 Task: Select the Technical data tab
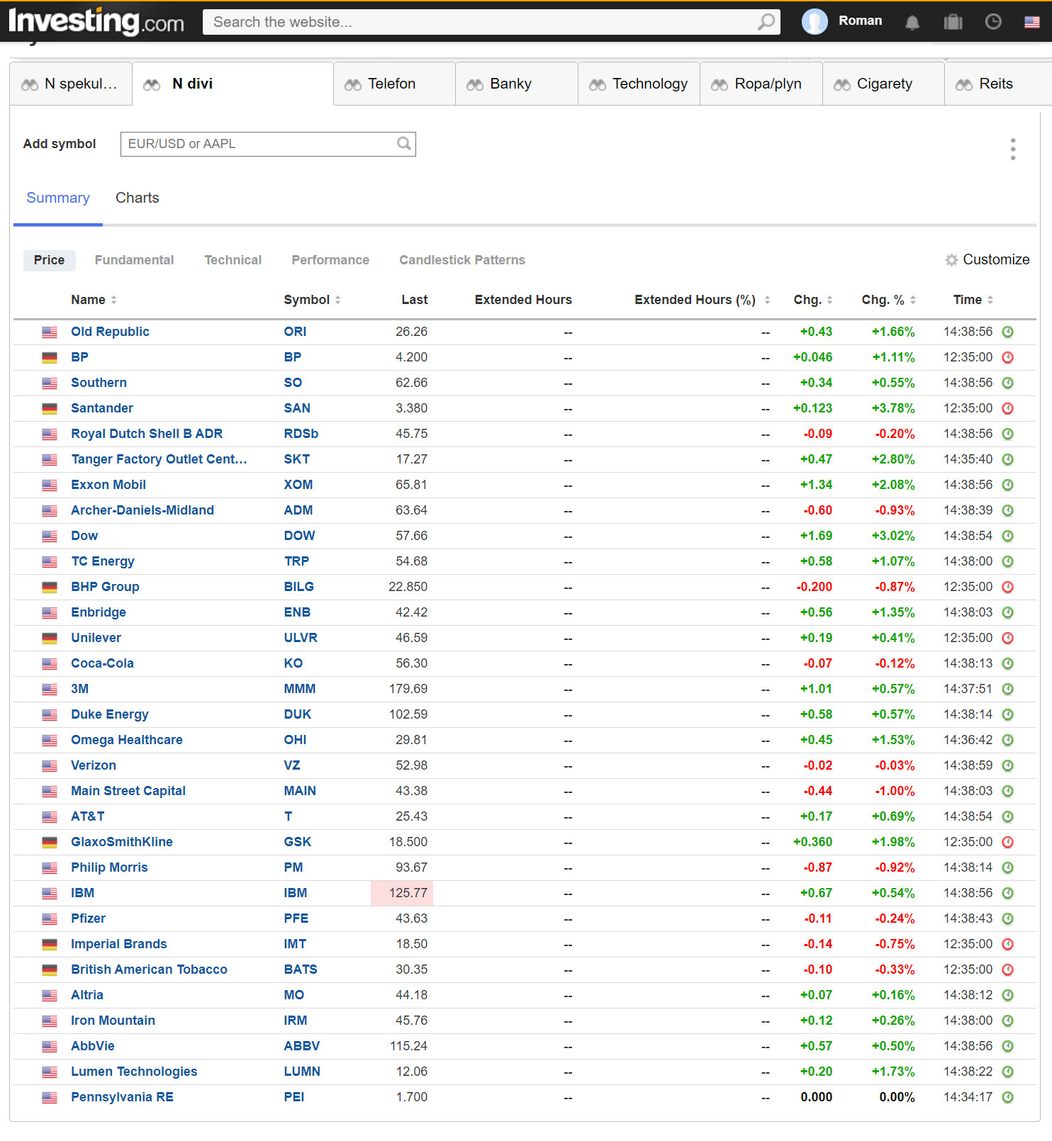tap(233, 260)
